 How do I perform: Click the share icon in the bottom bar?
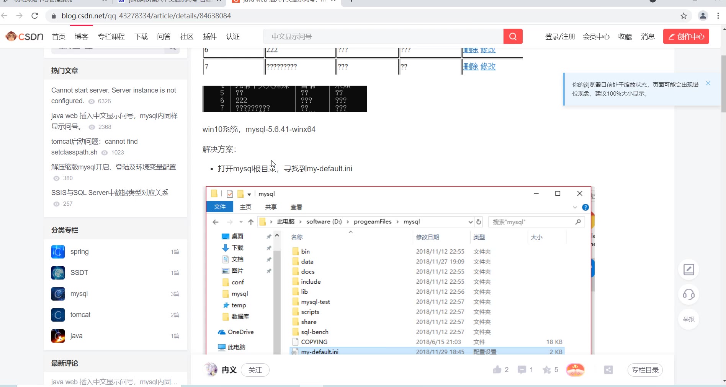(x=608, y=370)
